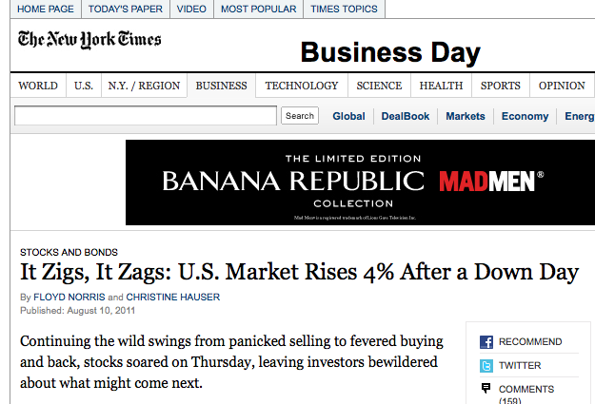Go to the Video tab
The image size is (595, 404).
click(191, 9)
